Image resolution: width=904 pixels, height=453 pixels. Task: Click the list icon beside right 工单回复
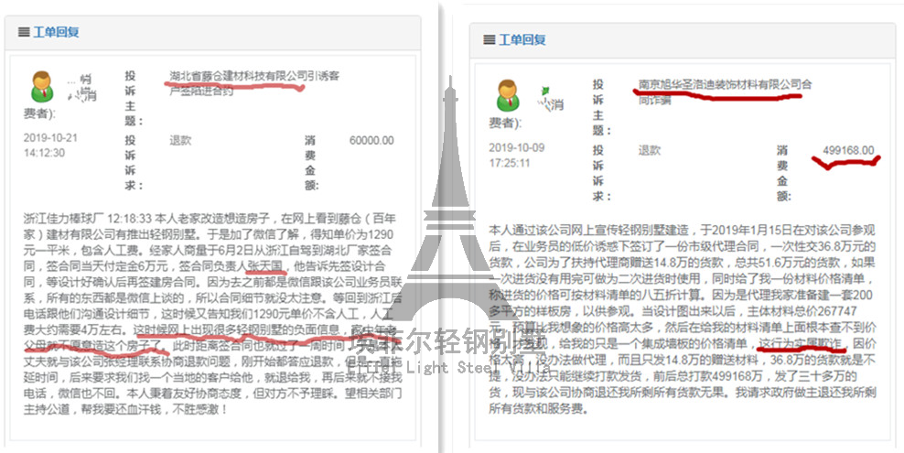point(490,40)
